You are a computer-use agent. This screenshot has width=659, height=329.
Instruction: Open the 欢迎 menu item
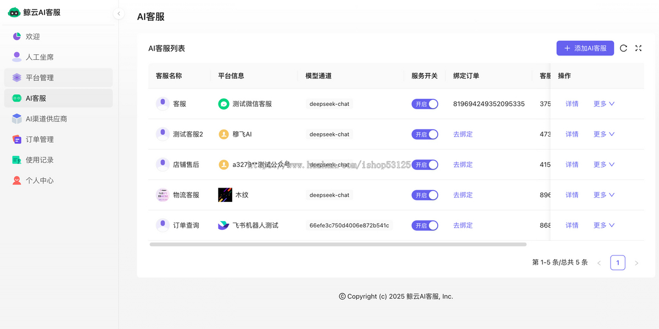58,36
